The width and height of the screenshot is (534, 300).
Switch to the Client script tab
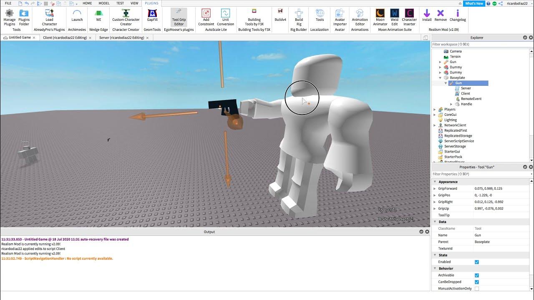pyautogui.click(x=65, y=37)
